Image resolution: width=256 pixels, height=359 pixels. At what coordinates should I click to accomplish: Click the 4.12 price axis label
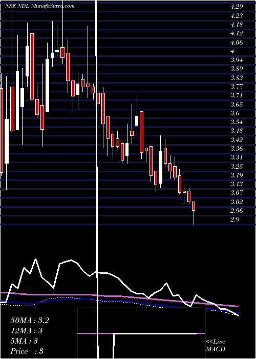pyautogui.click(x=237, y=34)
